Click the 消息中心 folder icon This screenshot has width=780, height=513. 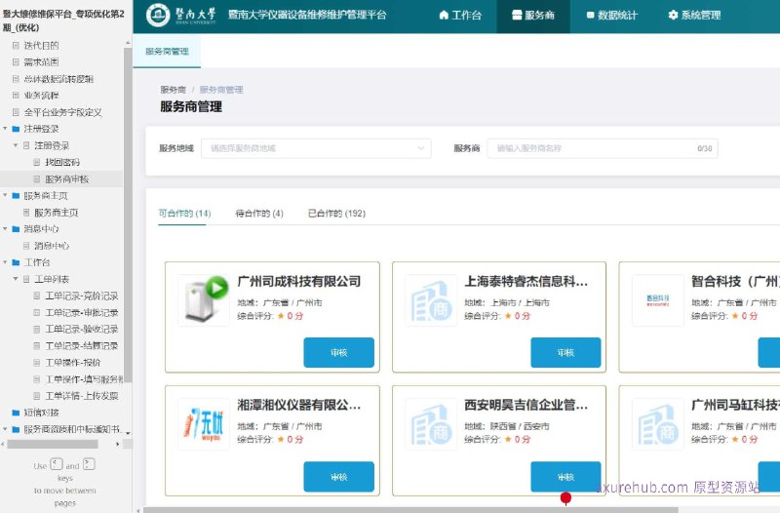tap(16, 229)
